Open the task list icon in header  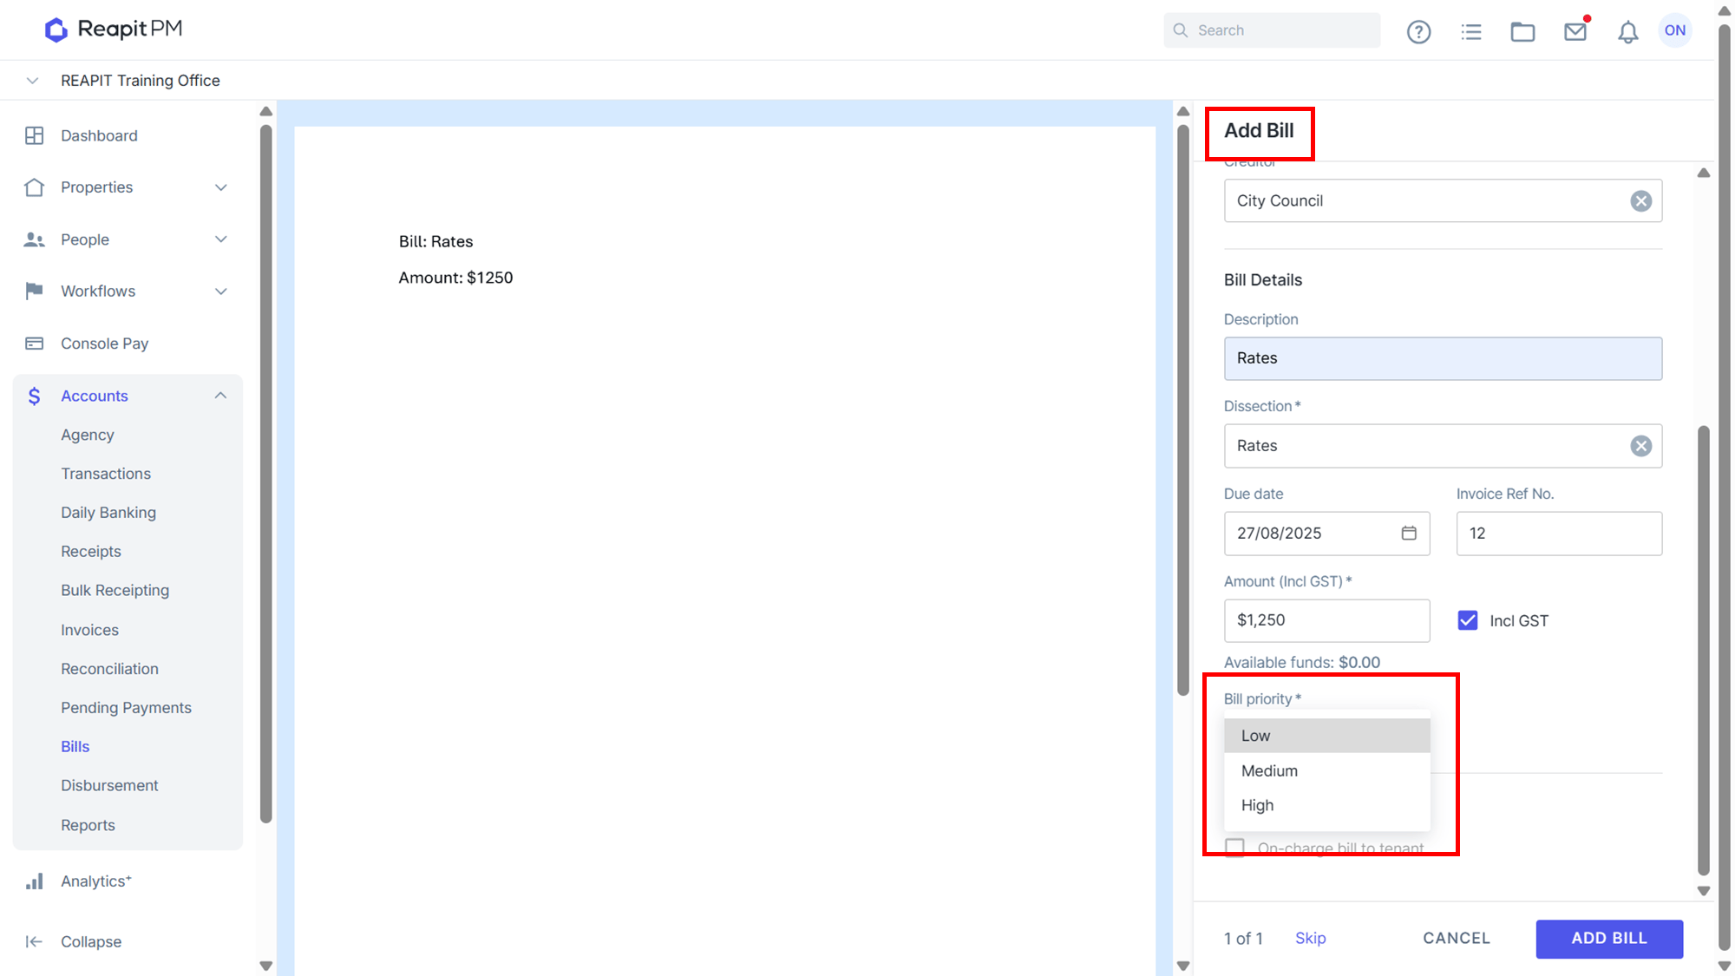(x=1471, y=32)
